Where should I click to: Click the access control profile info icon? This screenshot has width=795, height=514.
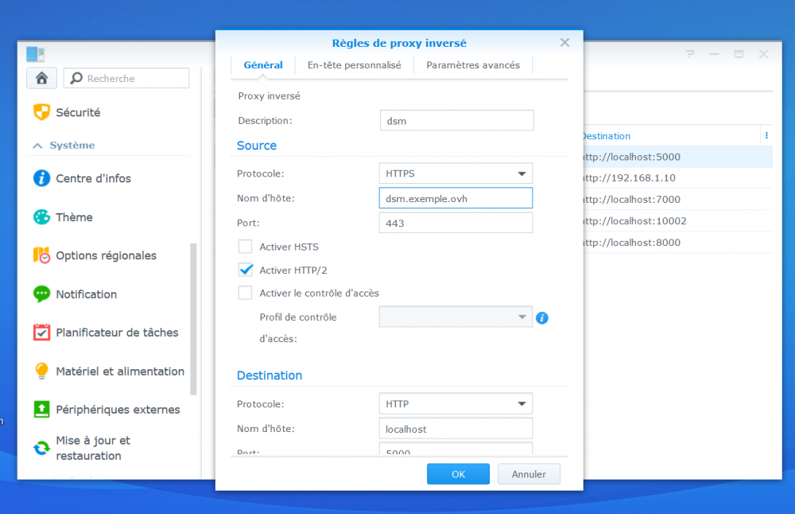click(542, 317)
